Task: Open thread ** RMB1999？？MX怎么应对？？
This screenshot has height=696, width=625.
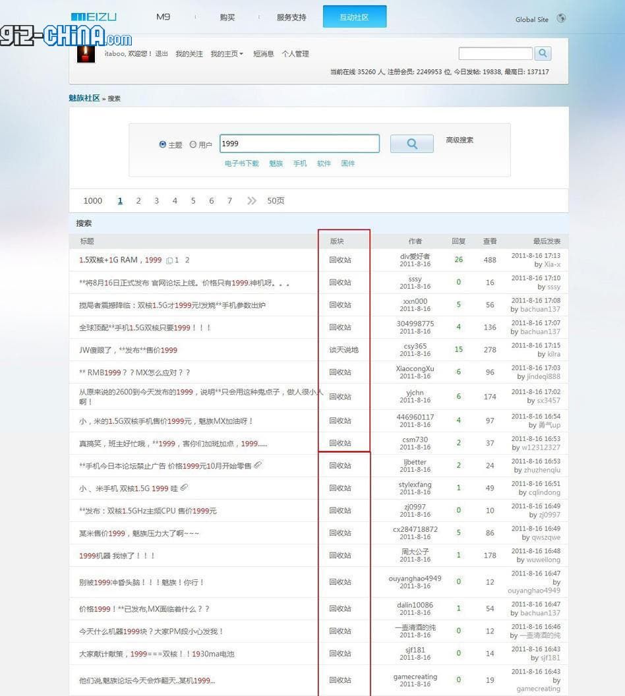Action: (134, 372)
